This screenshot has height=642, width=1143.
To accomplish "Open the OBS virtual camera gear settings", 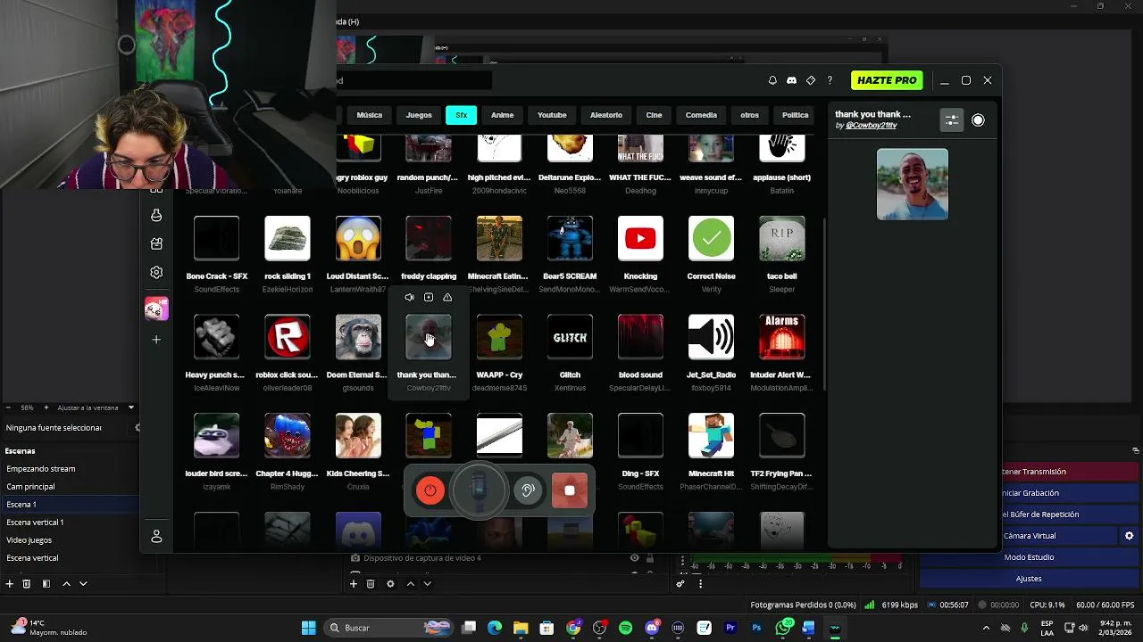I will coord(1129,536).
